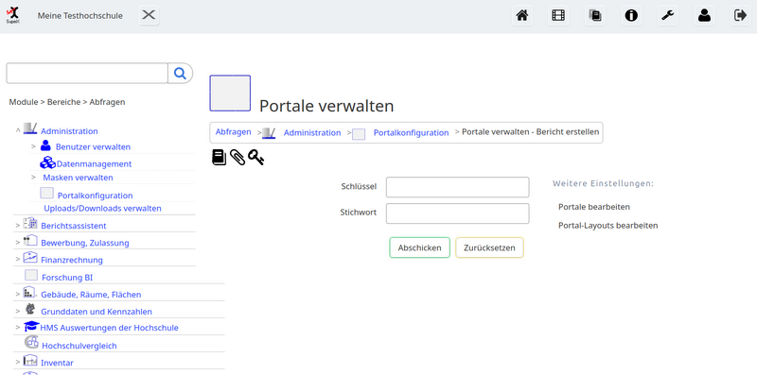Expand the Masken verwalten node
757x375 pixels.
(33, 177)
